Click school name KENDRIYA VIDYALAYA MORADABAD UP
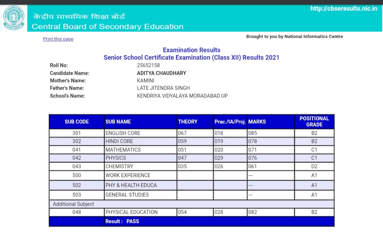383x238 pixels. [x=182, y=96]
